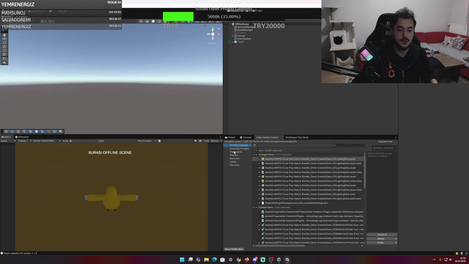Collapse OfflineScene in the Hierarchy
The image size is (469, 264).
click(230, 24)
